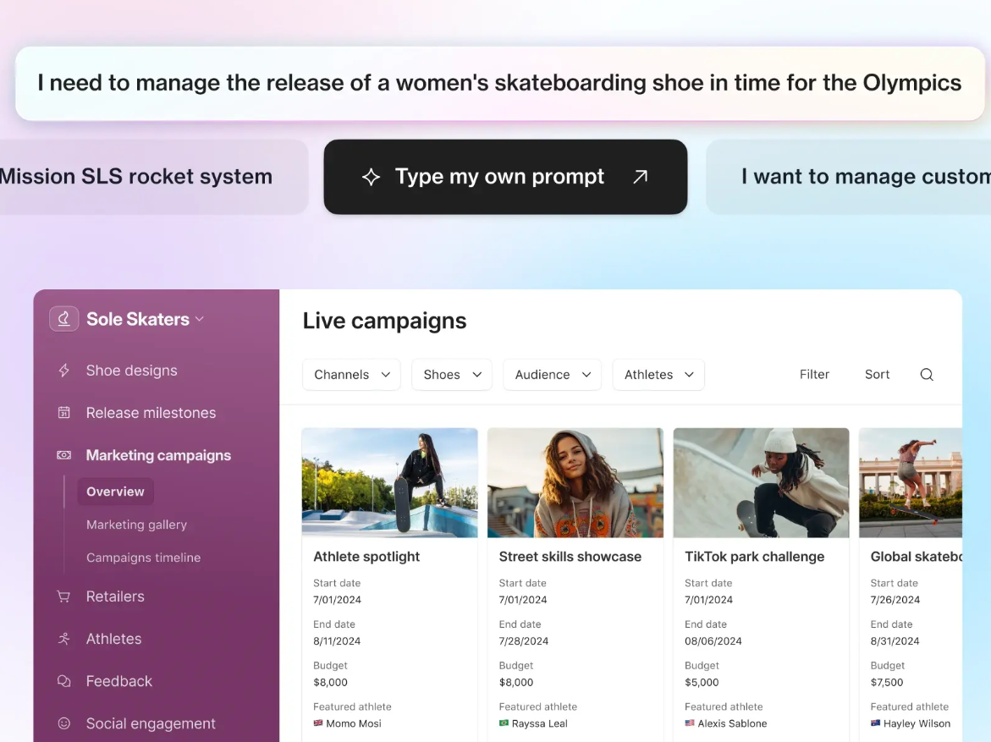Screen dimensions: 991x742
Task: Click the Filter button
Action: (814, 375)
